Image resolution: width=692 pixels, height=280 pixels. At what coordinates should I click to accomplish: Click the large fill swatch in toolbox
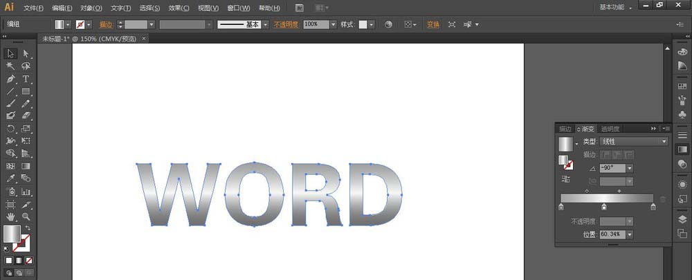pyautogui.click(x=12, y=234)
